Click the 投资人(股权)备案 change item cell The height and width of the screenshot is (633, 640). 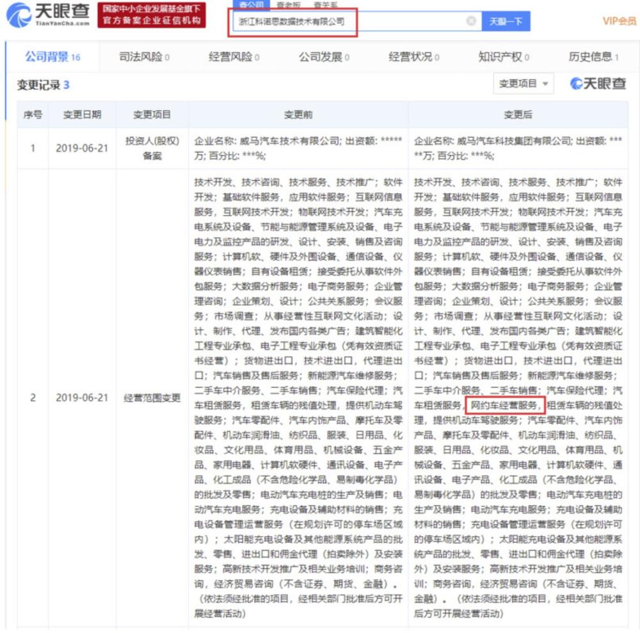(x=152, y=148)
